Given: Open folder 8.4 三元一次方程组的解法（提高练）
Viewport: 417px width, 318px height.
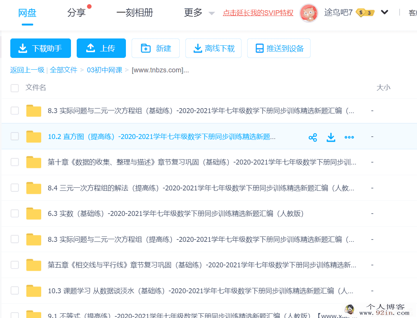Looking at the screenshot, I should coord(201,188).
